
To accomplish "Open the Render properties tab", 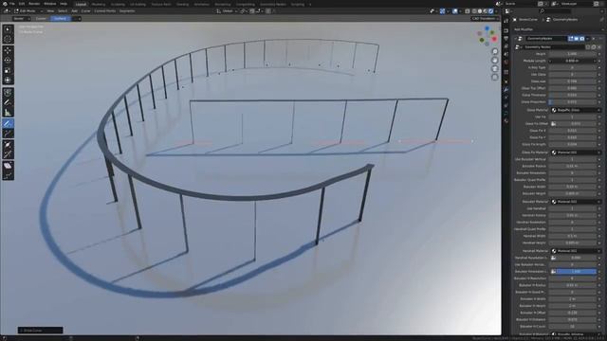I will click(506, 30).
